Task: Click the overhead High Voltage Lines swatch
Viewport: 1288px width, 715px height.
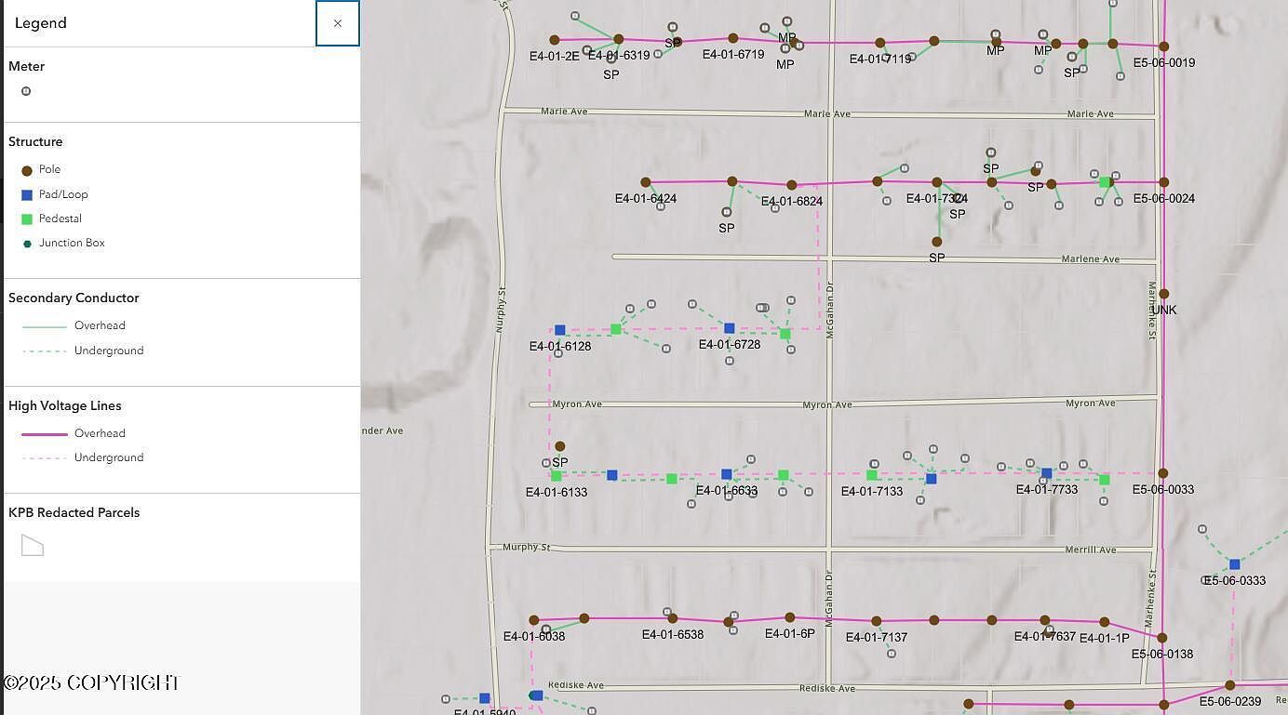Action: (45, 434)
